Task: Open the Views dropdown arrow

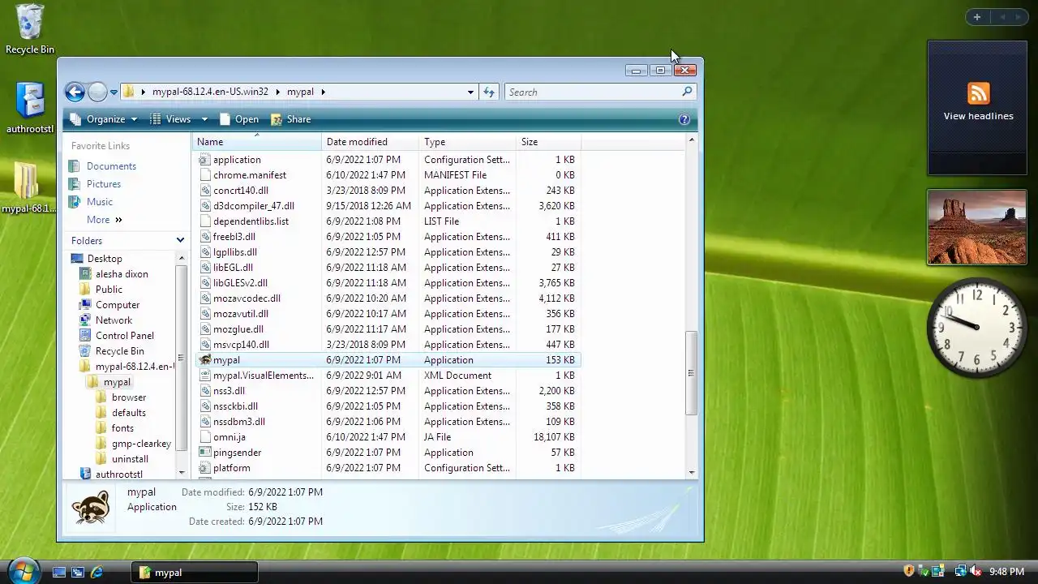Action: (204, 119)
